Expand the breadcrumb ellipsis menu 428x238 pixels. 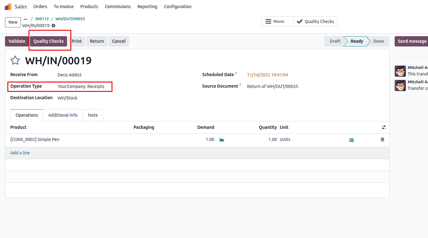25,19
